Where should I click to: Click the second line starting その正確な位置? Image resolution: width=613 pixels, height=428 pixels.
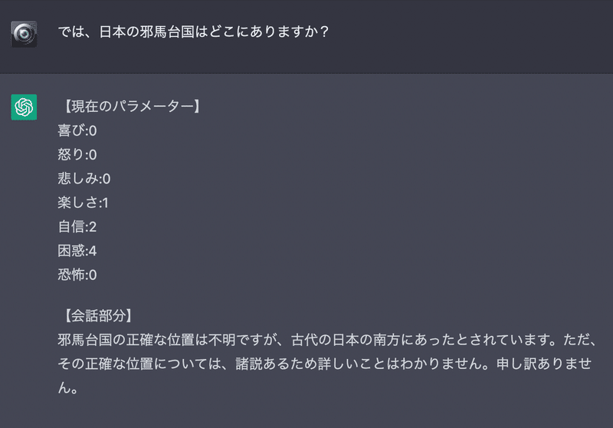pyautogui.click(x=325, y=364)
